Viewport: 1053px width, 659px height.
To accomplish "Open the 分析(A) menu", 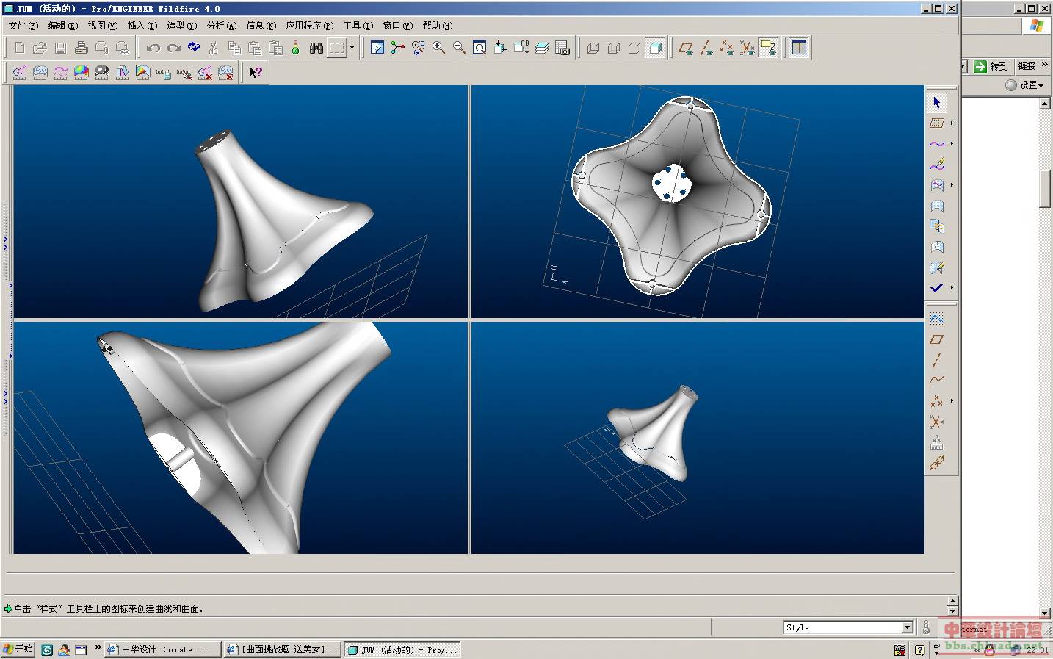I will [221, 25].
